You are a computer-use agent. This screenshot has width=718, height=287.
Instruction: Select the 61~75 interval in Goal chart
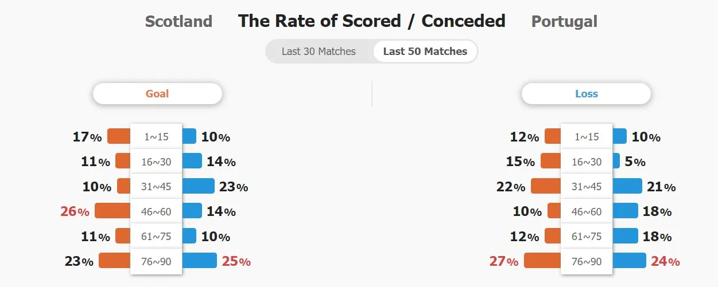[x=156, y=237]
